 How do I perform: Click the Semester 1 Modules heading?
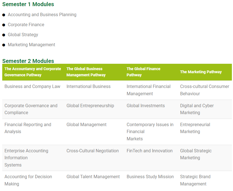pyautogui.click(x=28, y=4)
